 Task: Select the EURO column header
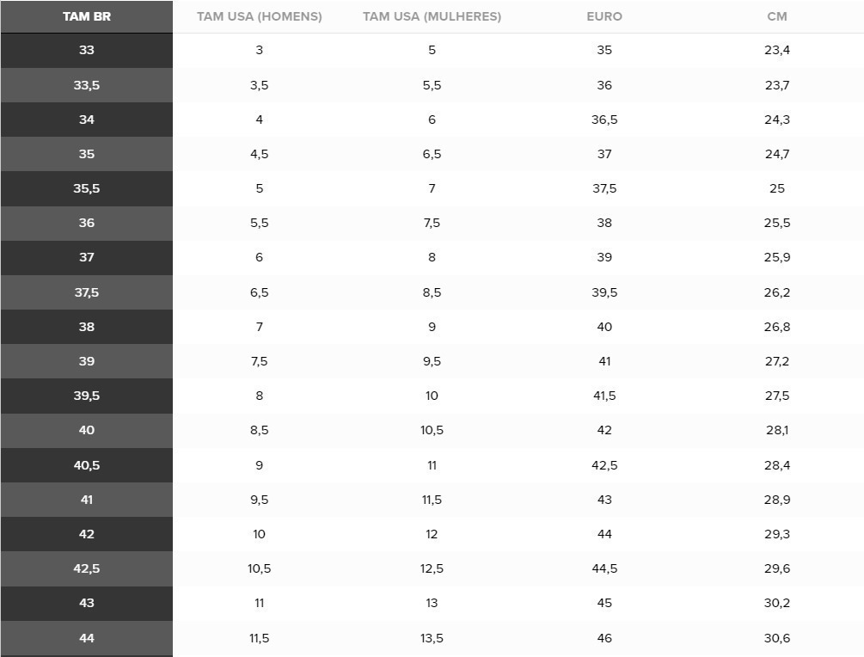click(x=604, y=16)
